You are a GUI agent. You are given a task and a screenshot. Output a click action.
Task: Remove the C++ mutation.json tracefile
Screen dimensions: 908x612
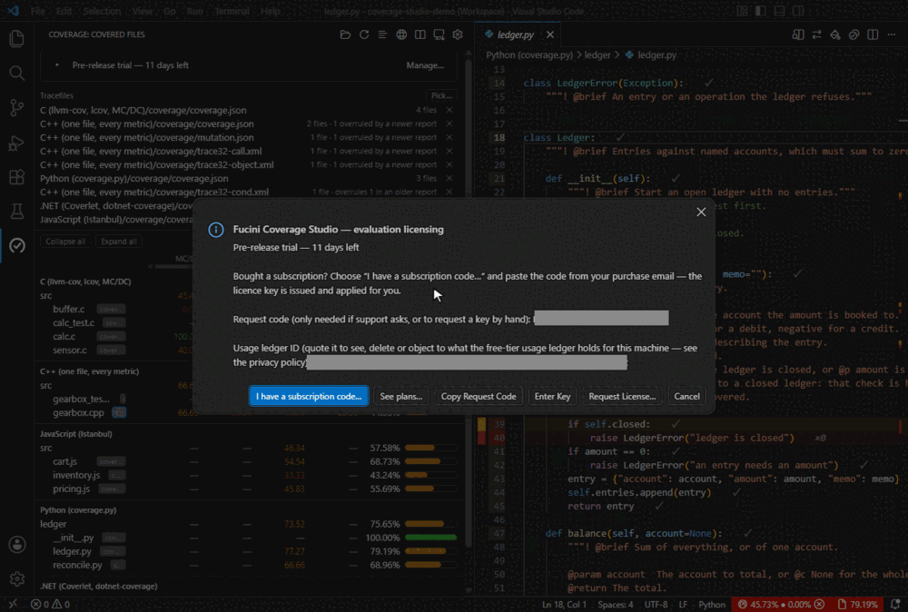pos(449,137)
